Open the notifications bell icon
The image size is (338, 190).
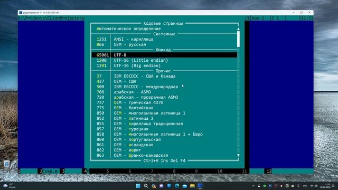[x=333, y=186]
